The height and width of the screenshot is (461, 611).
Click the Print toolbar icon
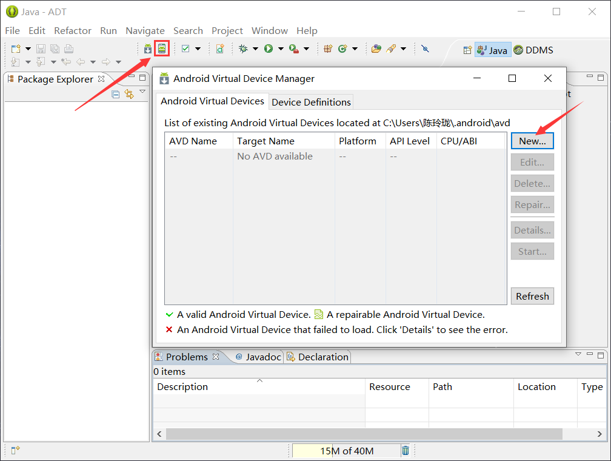69,49
